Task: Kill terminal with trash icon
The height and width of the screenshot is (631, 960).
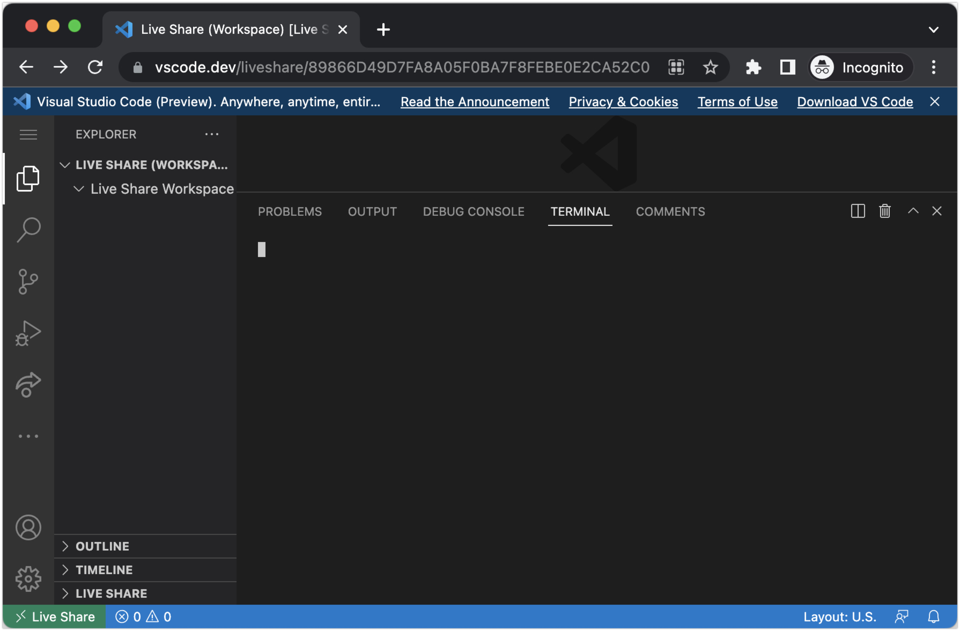Action: tap(885, 211)
